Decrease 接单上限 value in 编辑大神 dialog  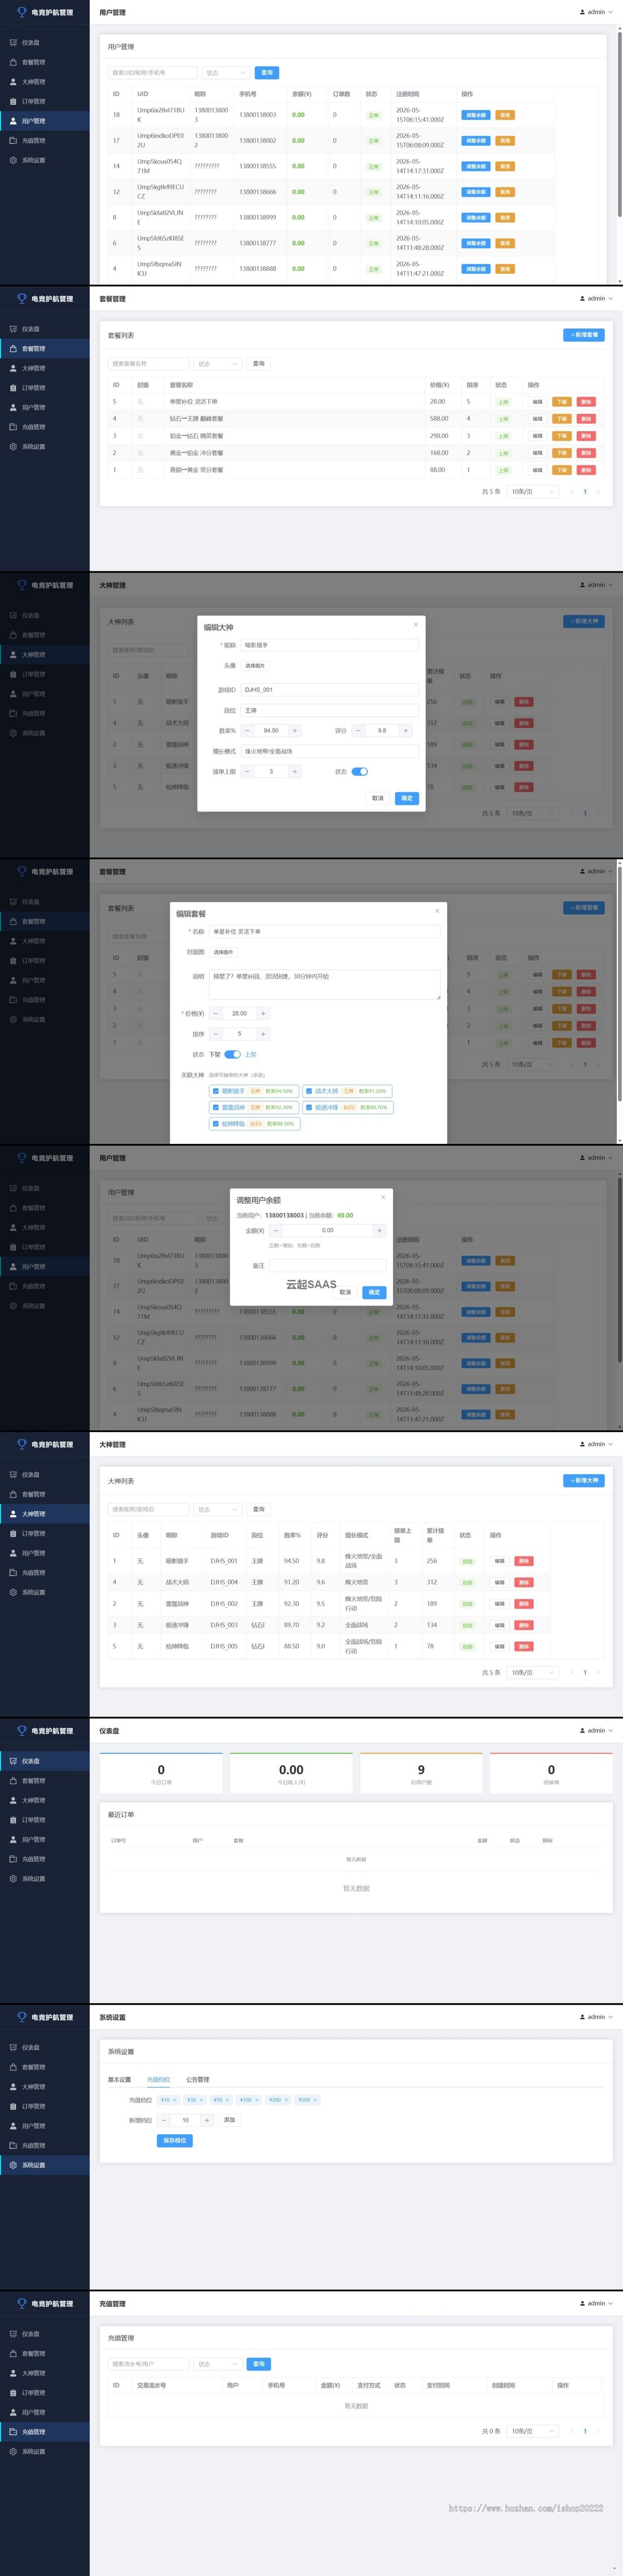247,771
